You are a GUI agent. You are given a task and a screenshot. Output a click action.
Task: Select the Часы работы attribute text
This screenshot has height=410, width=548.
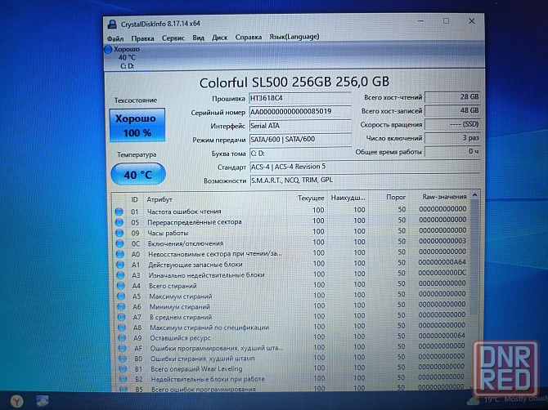168,233
